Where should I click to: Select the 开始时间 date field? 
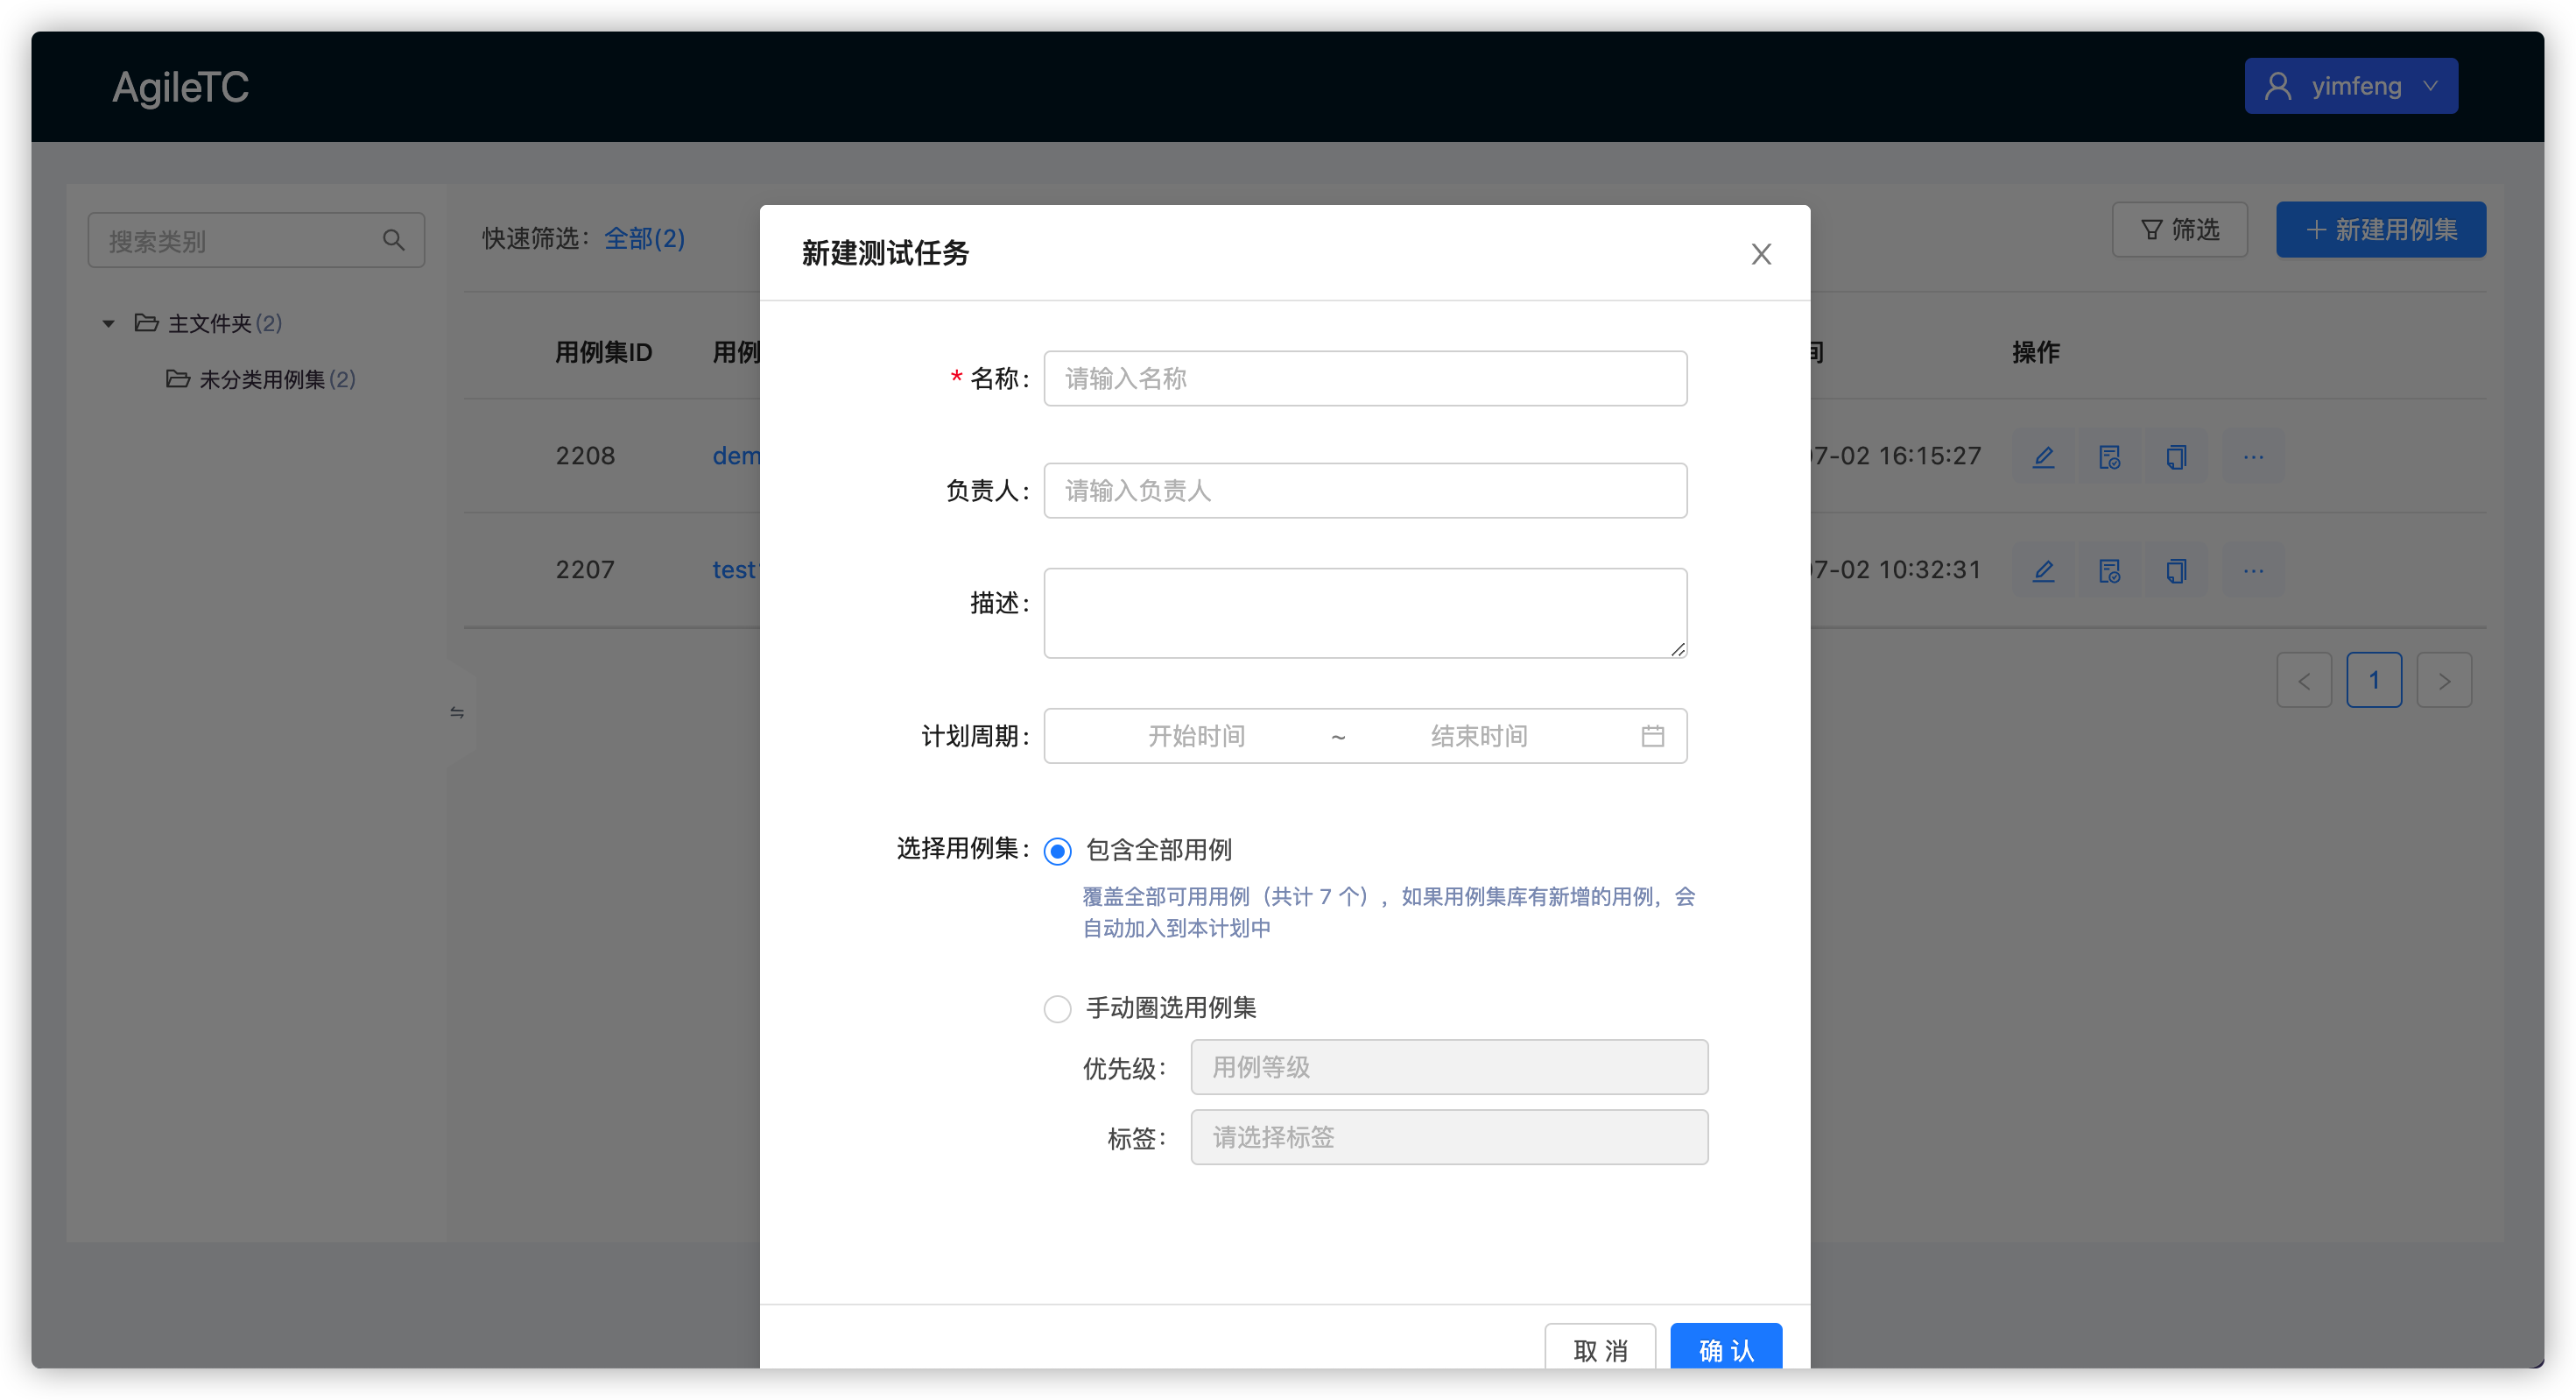1196,737
